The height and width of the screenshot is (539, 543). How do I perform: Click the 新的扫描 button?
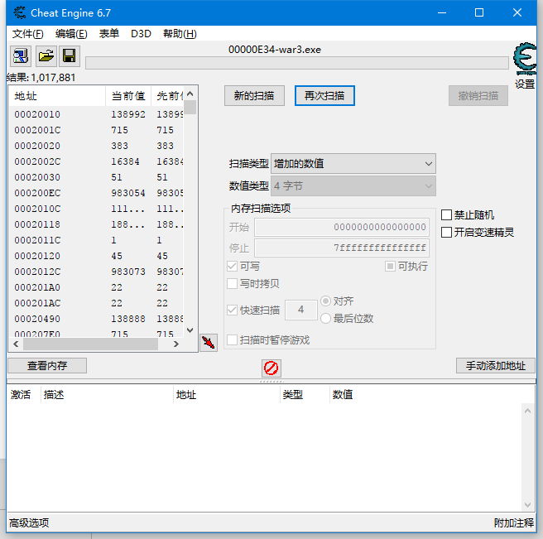pos(255,95)
